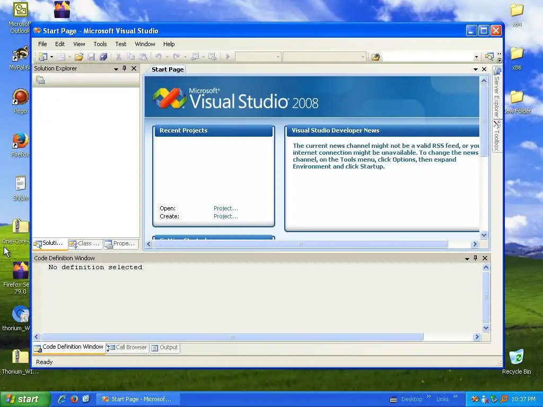This screenshot has width=543, height=407.
Task: Toggle auto-hide pin on Code Definition Window
Action: coord(476,258)
